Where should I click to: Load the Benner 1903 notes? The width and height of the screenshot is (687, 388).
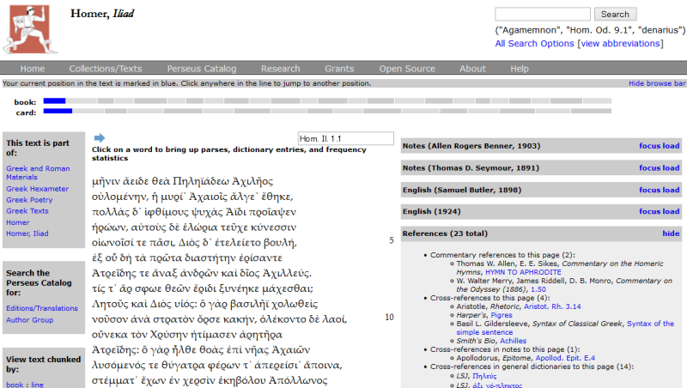[671, 146]
